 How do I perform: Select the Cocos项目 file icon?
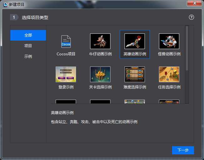pyautogui.click(x=66, y=42)
